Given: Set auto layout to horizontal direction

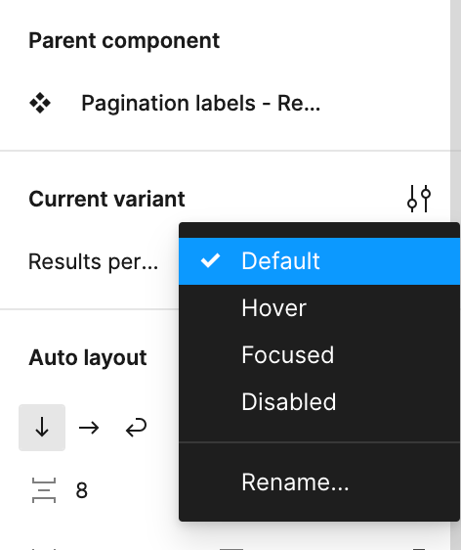Looking at the screenshot, I should pyautogui.click(x=89, y=428).
